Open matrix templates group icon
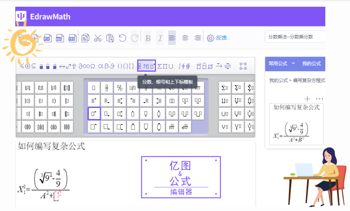Screen dimensions: 350x211 point(243,66)
